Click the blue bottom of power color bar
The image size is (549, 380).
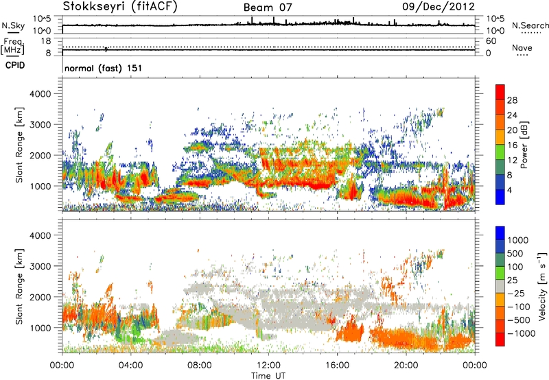click(500, 197)
